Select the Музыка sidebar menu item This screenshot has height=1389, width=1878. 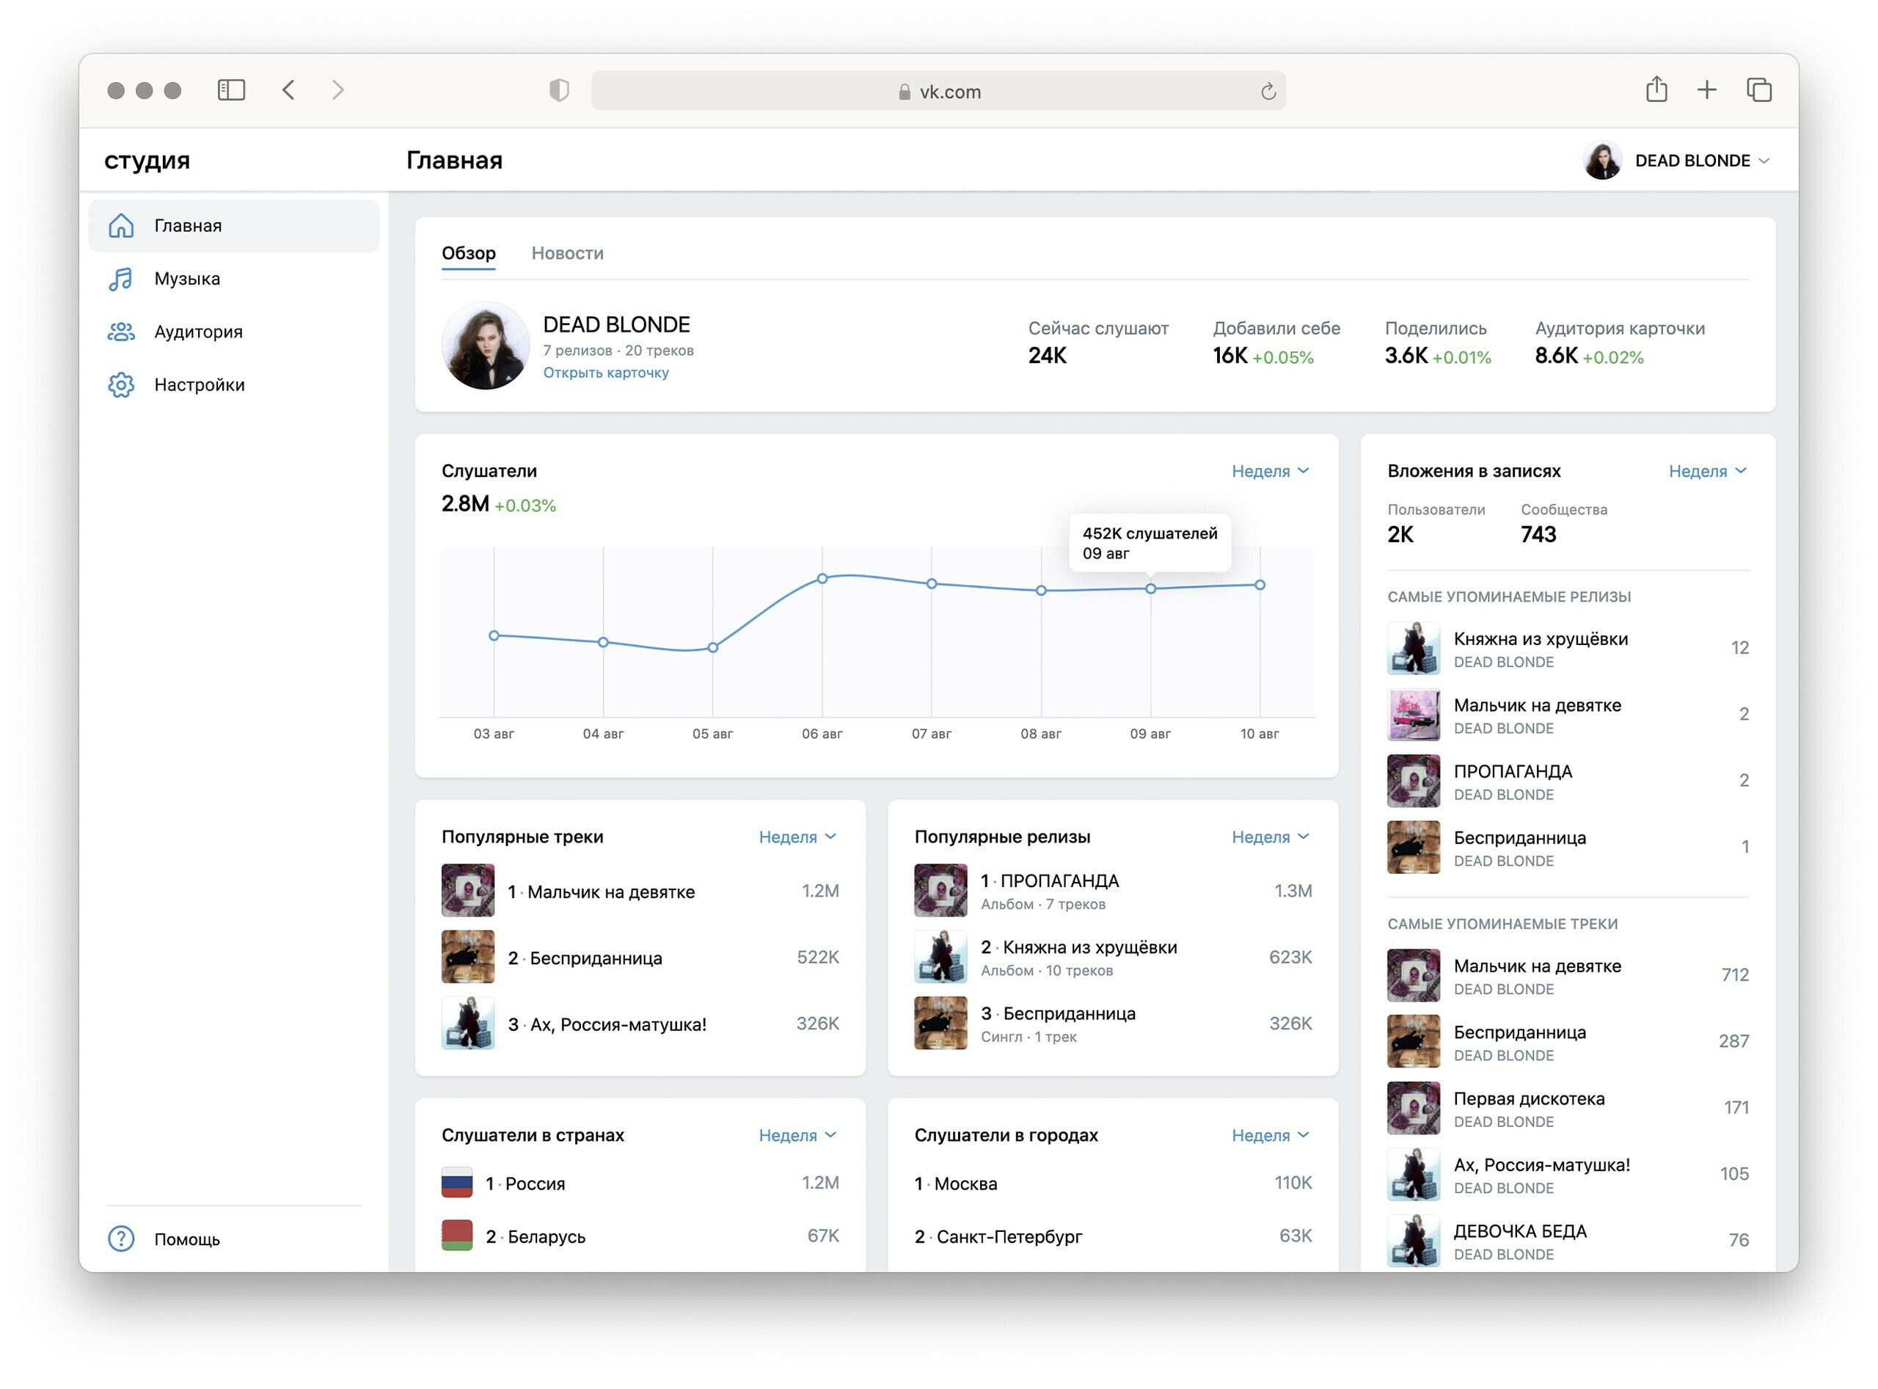click(234, 278)
